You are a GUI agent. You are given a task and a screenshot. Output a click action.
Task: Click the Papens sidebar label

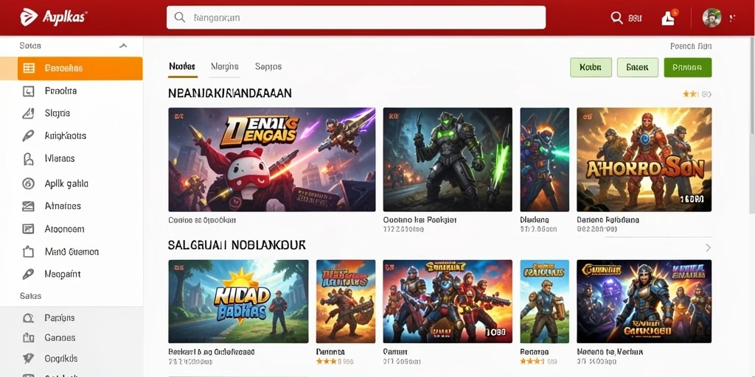pyautogui.click(x=60, y=318)
